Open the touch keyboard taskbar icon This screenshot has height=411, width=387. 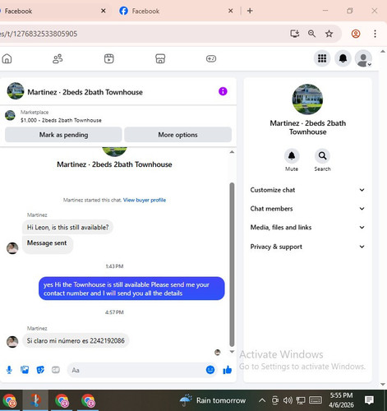pyautogui.click(x=316, y=400)
